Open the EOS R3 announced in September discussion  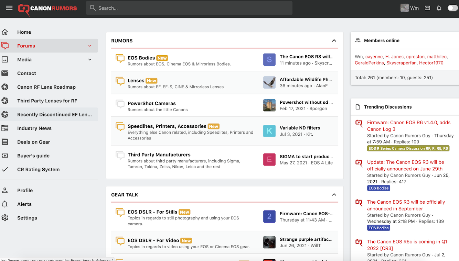[x=406, y=205]
